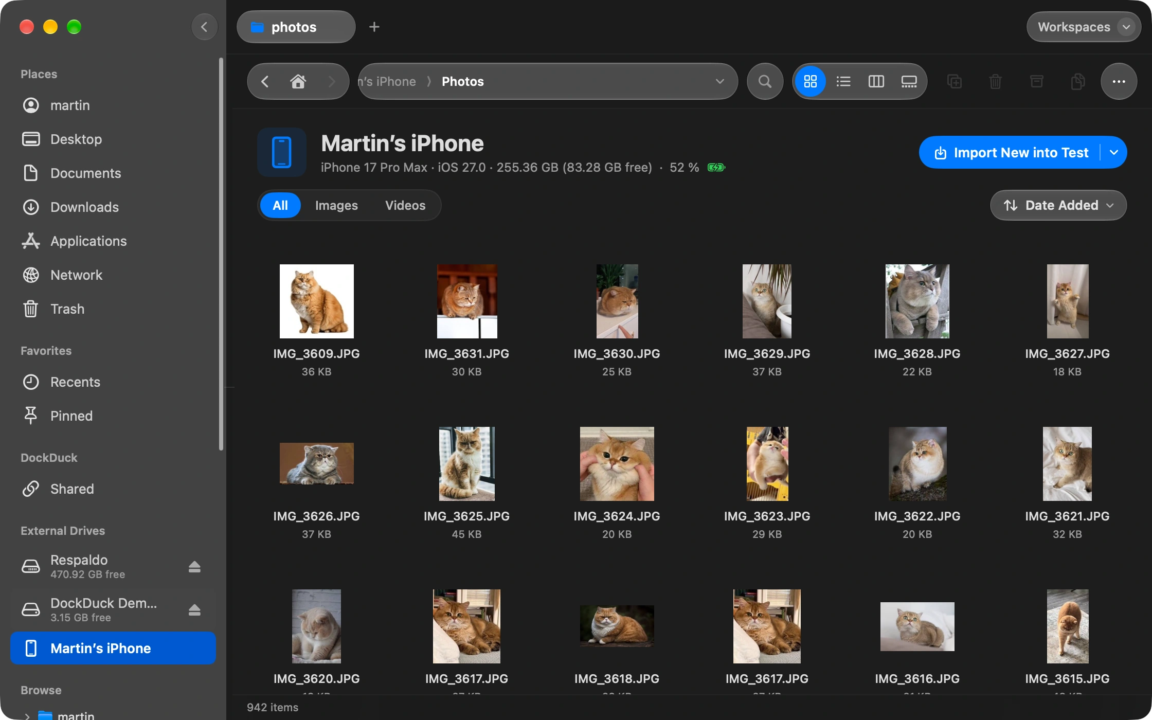This screenshot has height=720, width=1152.
Task: Open a new tab with the plus icon
Action: 374,27
